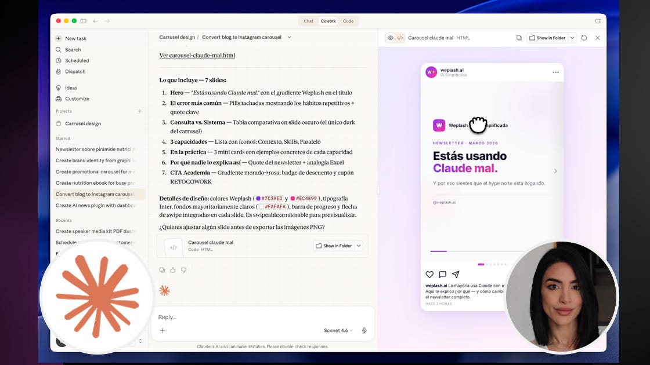
Task: Open Create promotional carousel task
Action: pyautogui.click(x=95, y=171)
